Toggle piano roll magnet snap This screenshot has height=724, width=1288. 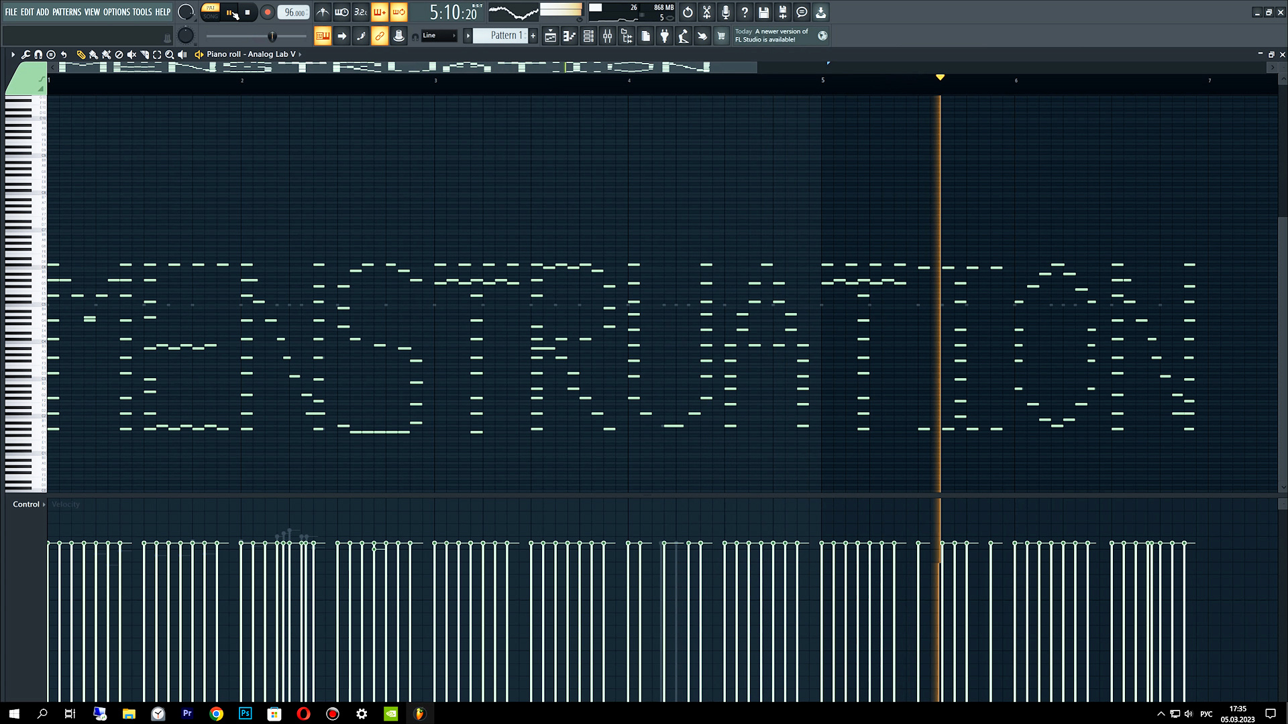[38, 54]
